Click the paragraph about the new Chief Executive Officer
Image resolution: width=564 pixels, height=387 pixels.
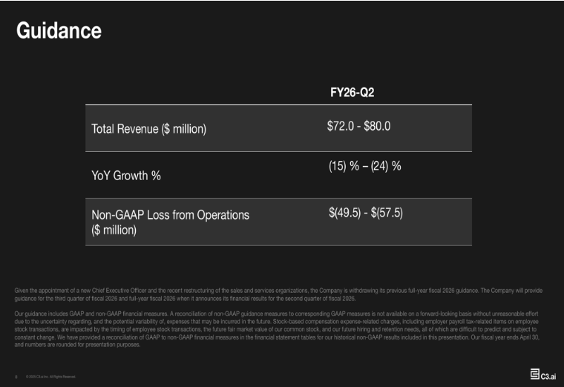point(278,294)
